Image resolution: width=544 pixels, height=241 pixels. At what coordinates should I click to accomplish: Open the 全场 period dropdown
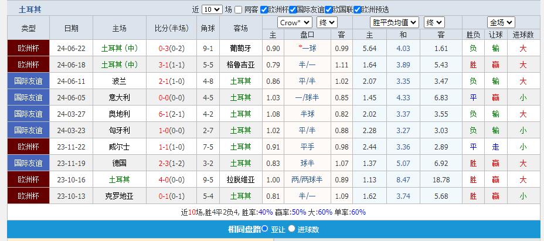501,22
